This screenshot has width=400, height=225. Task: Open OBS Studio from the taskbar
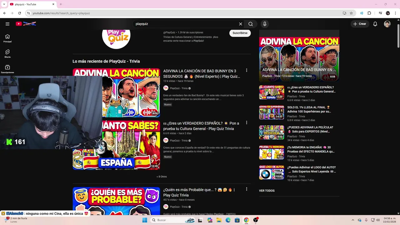click(x=256, y=220)
